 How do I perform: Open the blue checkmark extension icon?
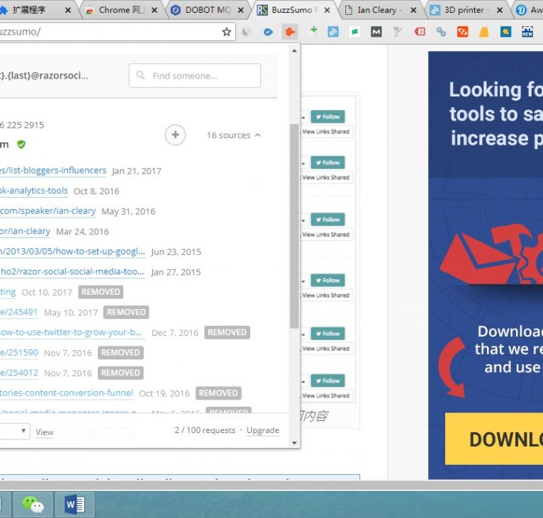[x=268, y=32]
